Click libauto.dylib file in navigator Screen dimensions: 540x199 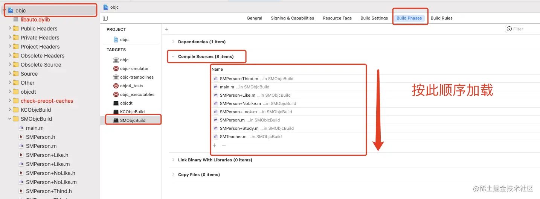(35, 20)
